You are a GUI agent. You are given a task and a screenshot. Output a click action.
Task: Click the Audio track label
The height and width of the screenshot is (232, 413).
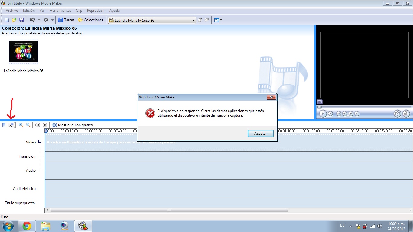[31, 170]
